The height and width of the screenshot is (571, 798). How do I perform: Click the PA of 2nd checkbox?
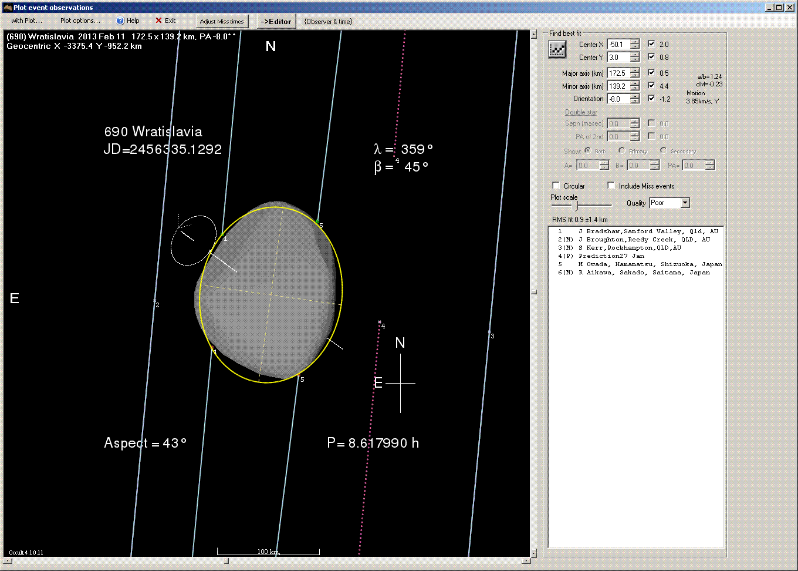coord(651,136)
